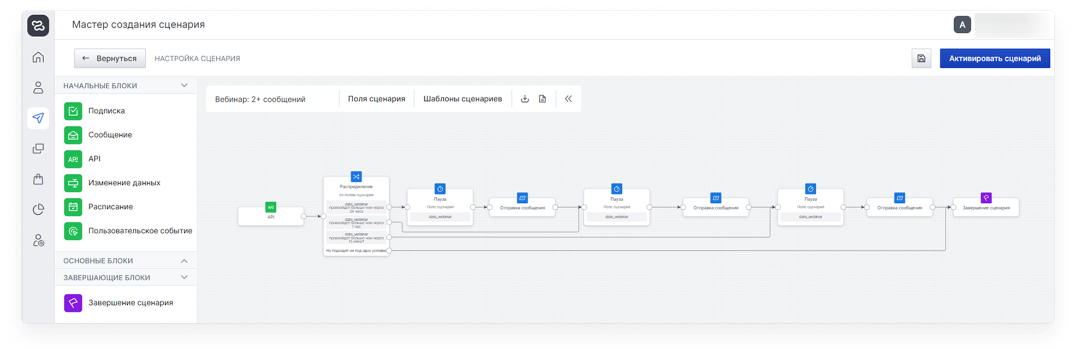Open the contacts person icon in sidebar
The width and height of the screenshot is (1076, 356).
pyautogui.click(x=38, y=87)
